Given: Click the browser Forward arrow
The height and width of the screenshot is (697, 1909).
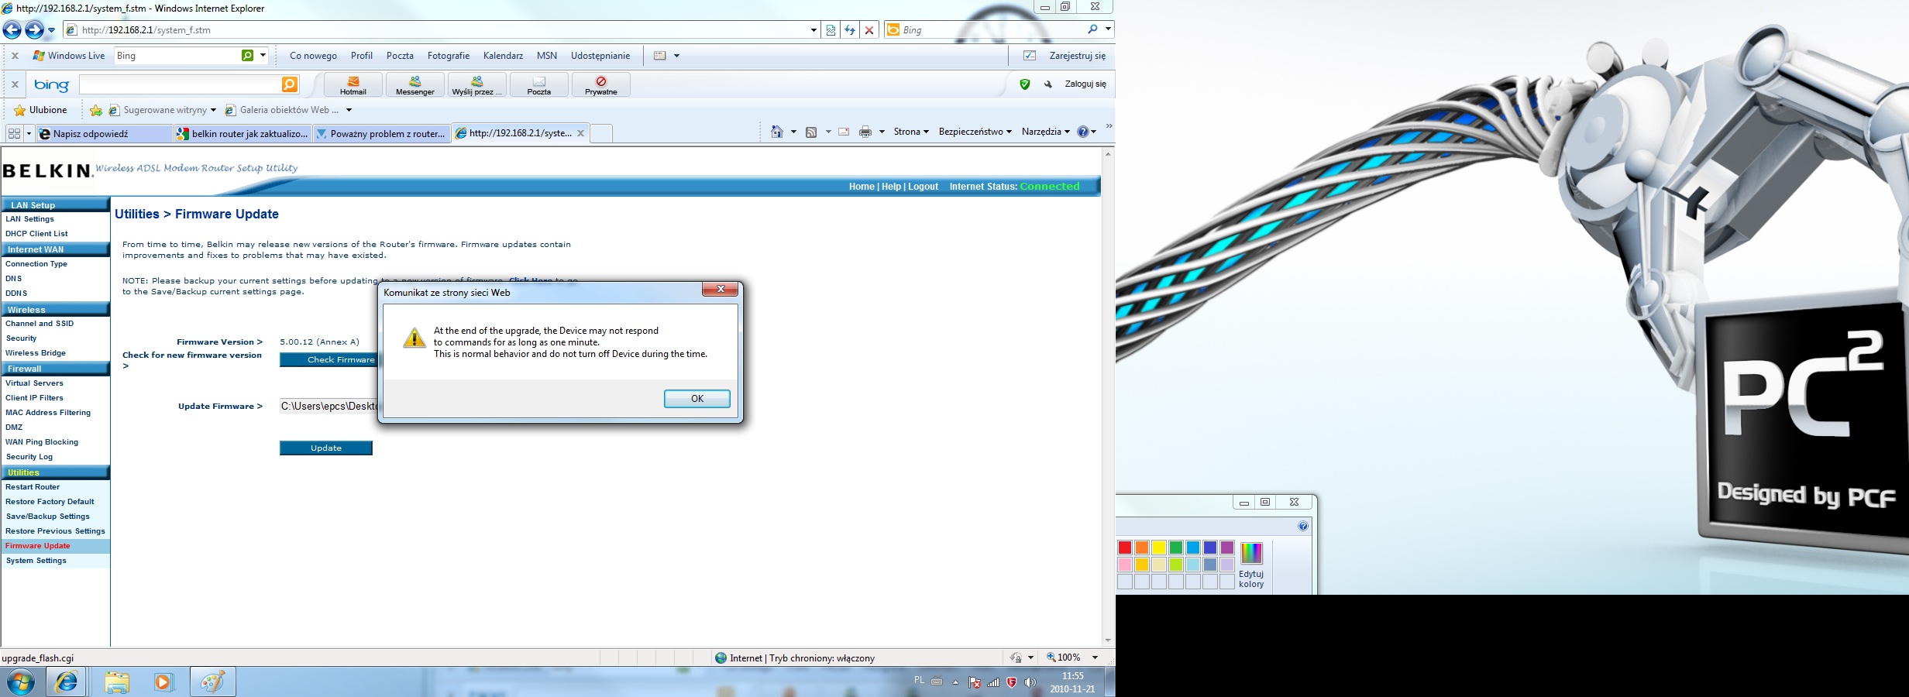Looking at the screenshot, I should click(x=34, y=30).
